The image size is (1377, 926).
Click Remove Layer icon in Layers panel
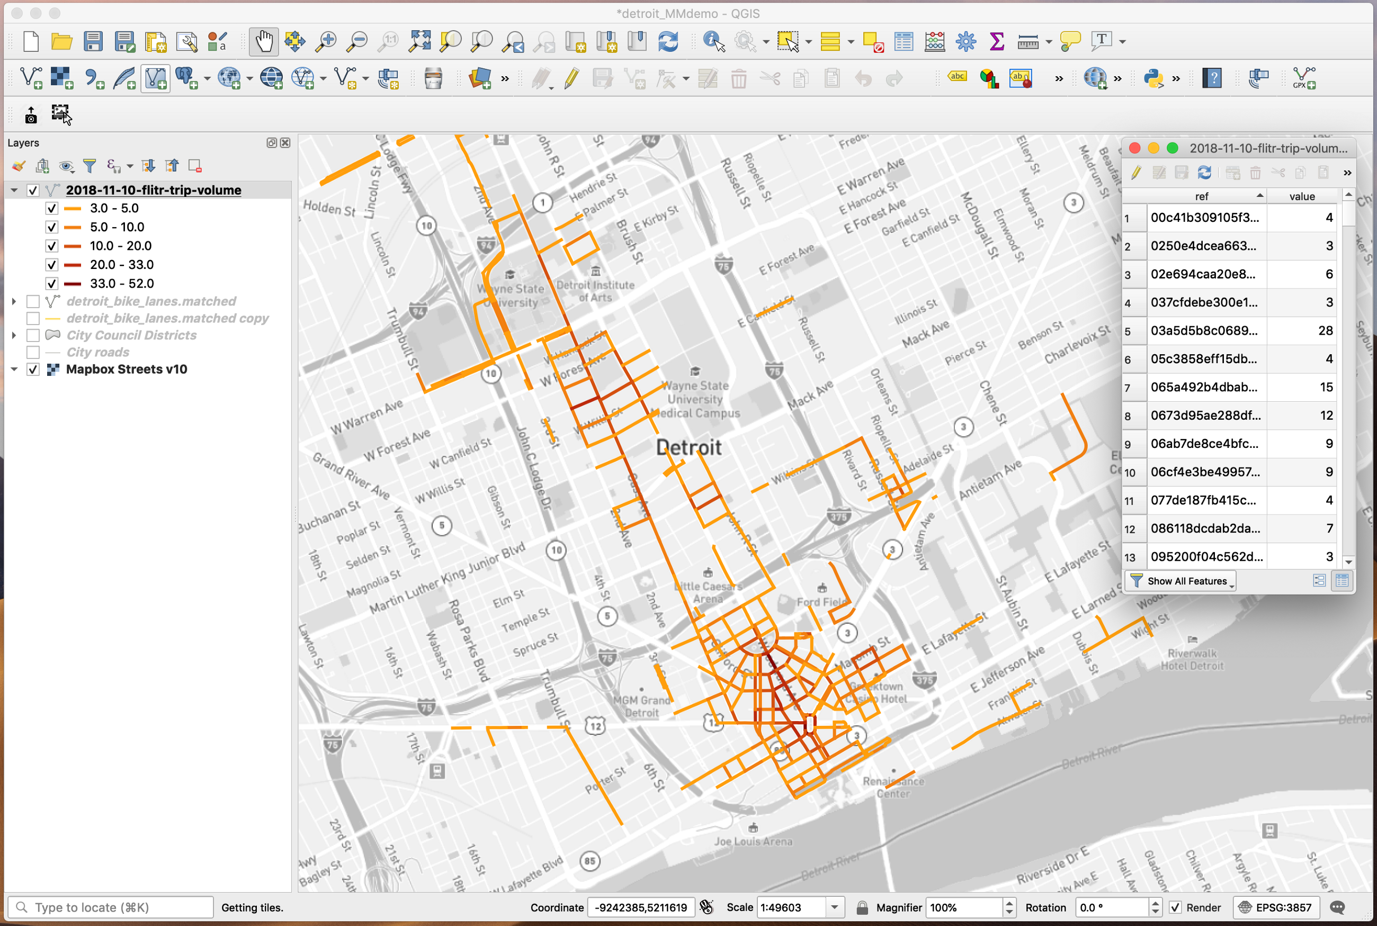195,167
